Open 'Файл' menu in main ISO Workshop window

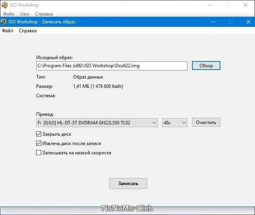[x=9, y=14]
